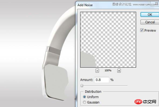
Task: Click the checkered noise preview area
Action: (108, 40)
